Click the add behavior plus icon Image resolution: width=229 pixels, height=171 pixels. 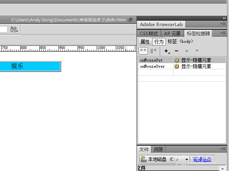(167, 51)
